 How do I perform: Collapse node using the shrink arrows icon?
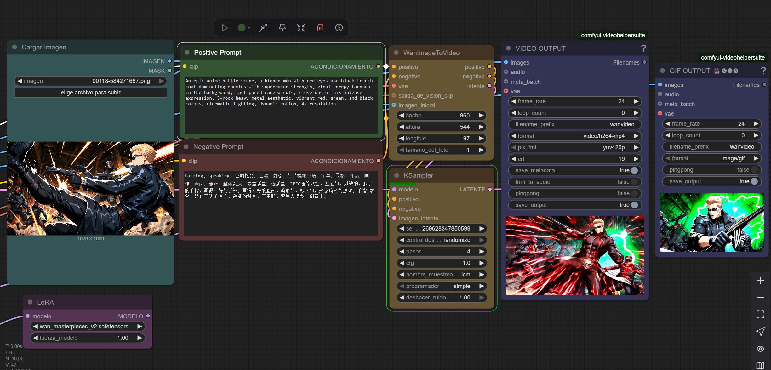click(301, 28)
